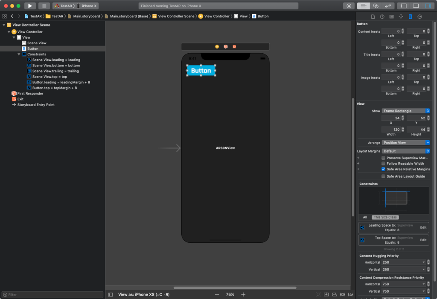Click the Filter field in navigator

52,295
